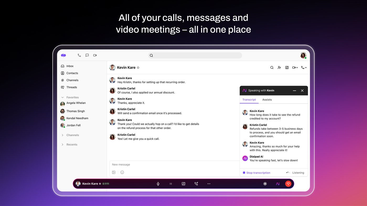Start recording the call
367x206 pixels.
pos(265,183)
